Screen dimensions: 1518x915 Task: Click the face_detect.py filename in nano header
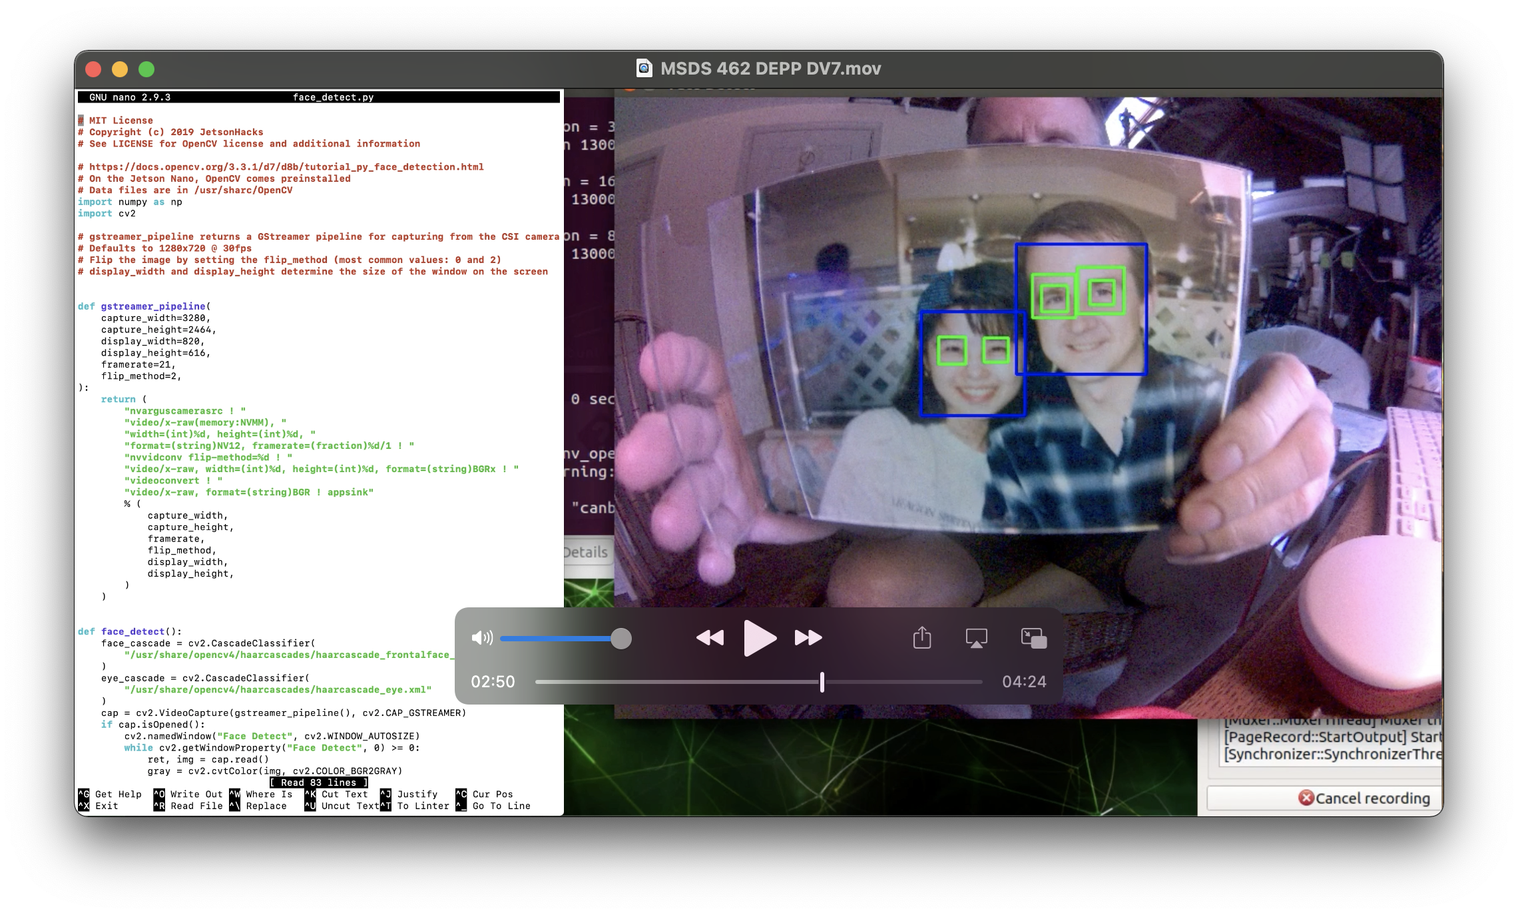(x=334, y=97)
